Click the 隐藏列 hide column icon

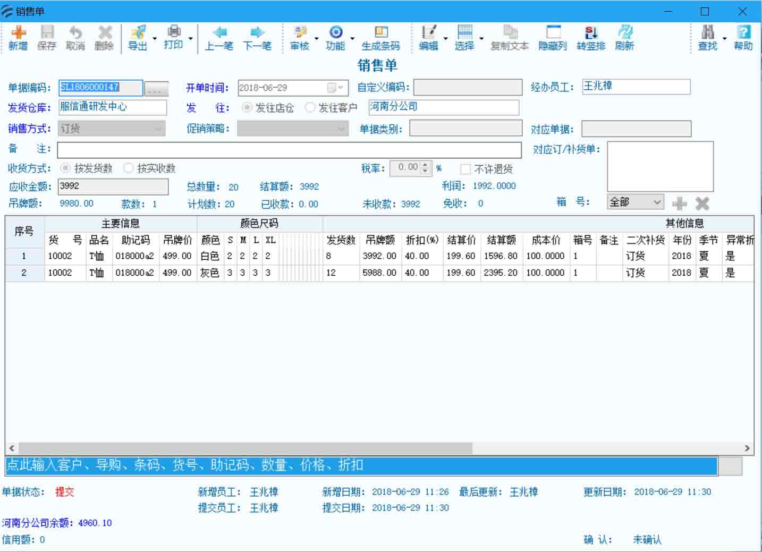(x=553, y=38)
